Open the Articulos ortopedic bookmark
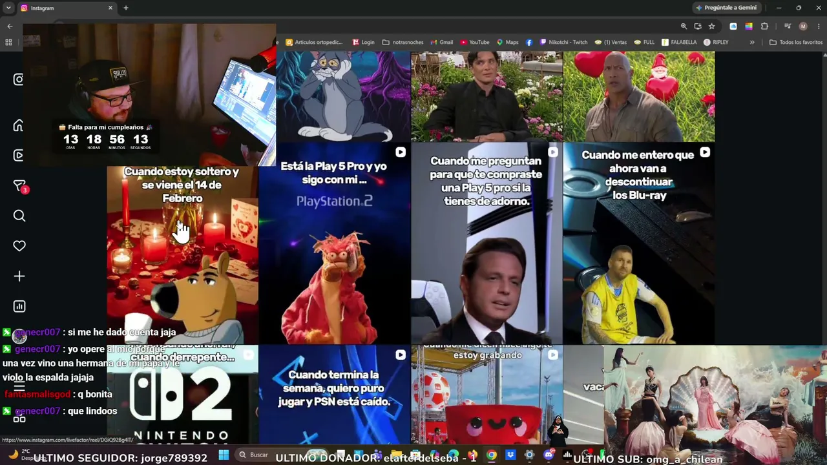The height and width of the screenshot is (465, 827). click(x=314, y=43)
